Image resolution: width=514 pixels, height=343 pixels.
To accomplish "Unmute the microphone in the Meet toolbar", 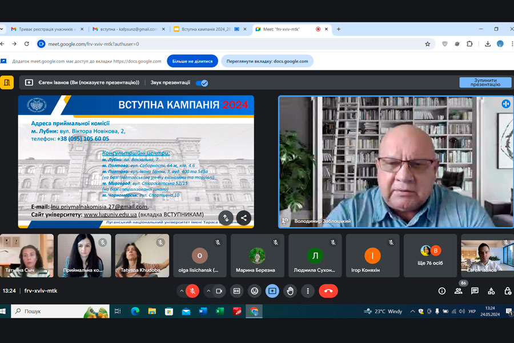I will pyautogui.click(x=192, y=291).
